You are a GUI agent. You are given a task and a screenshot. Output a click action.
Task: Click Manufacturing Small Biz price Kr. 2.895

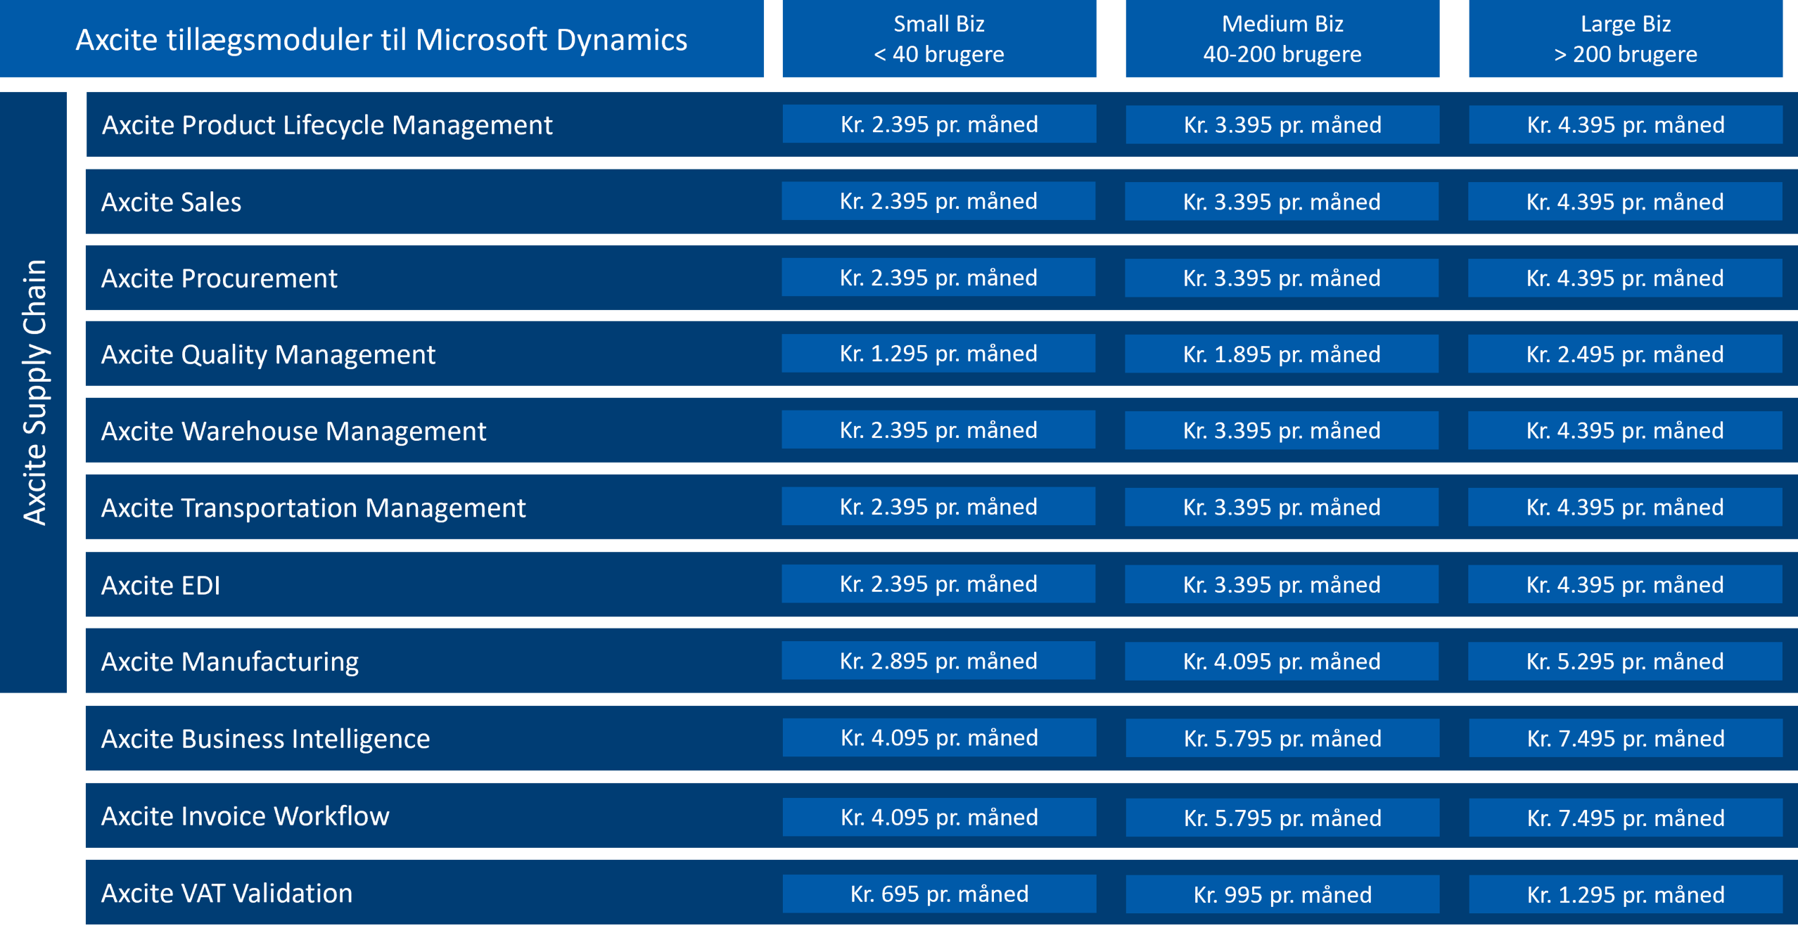[x=938, y=661]
